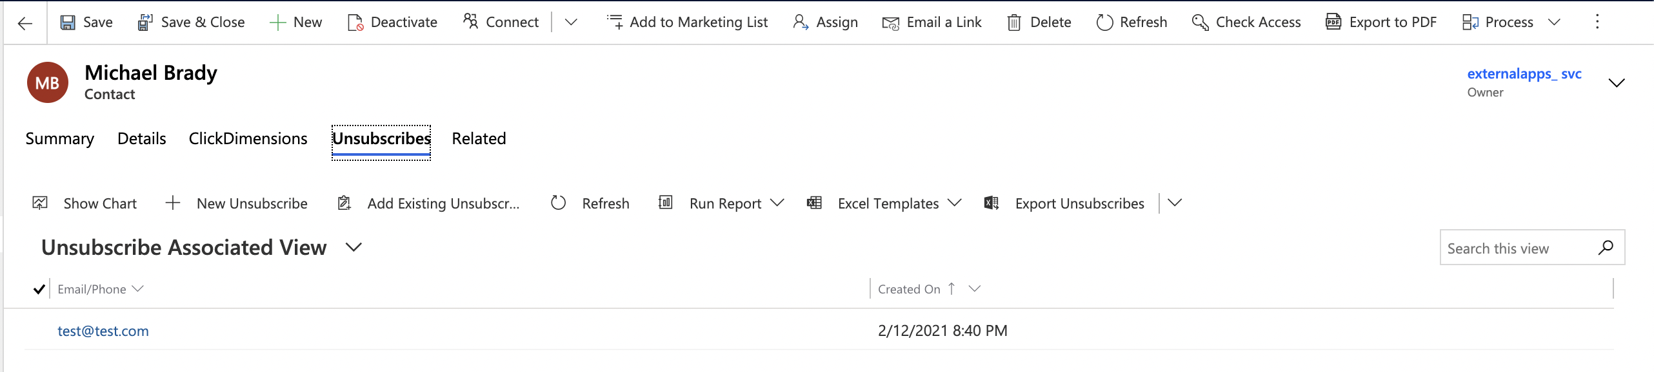
Task: Click Check Access key icon
Action: (1201, 23)
